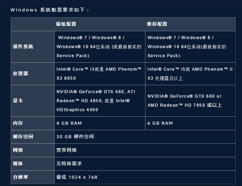Click the 最低 1024 x 768 resolution cell
The height and width of the screenshot is (186, 242).
(77, 177)
